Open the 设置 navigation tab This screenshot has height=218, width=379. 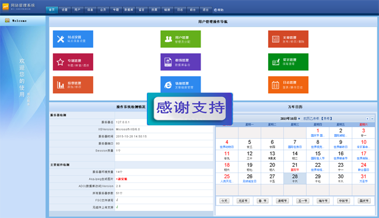[65, 10]
